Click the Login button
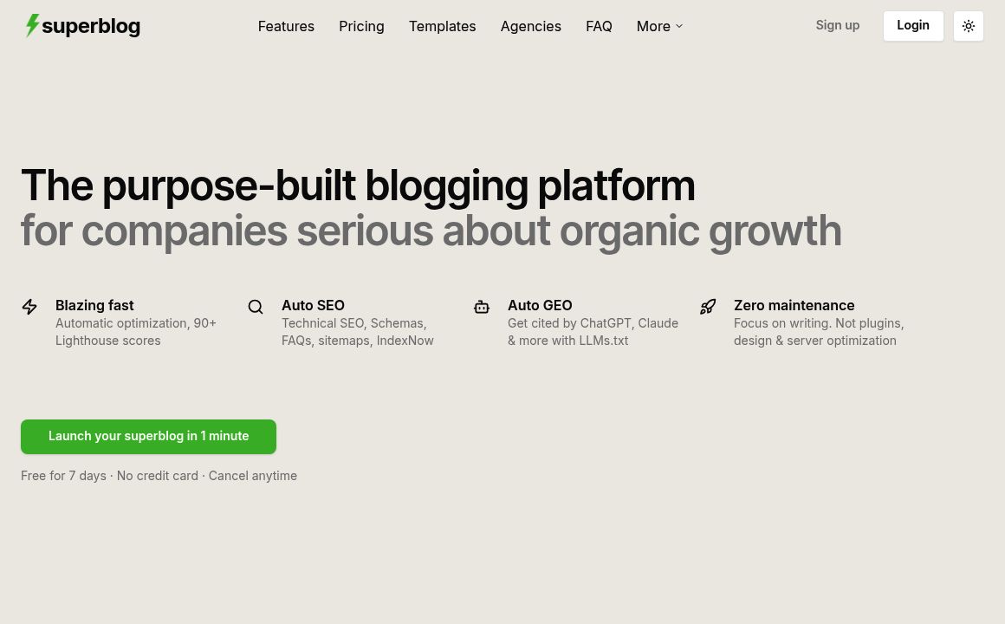The height and width of the screenshot is (624, 1005). pyautogui.click(x=912, y=25)
